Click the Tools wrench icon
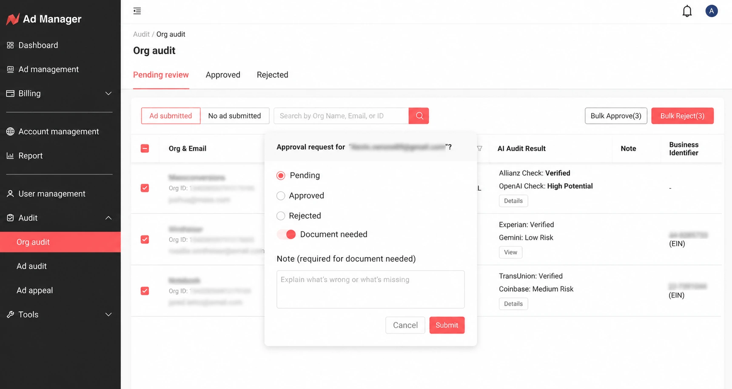This screenshot has width=732, height=389. [x=10, y=315]
